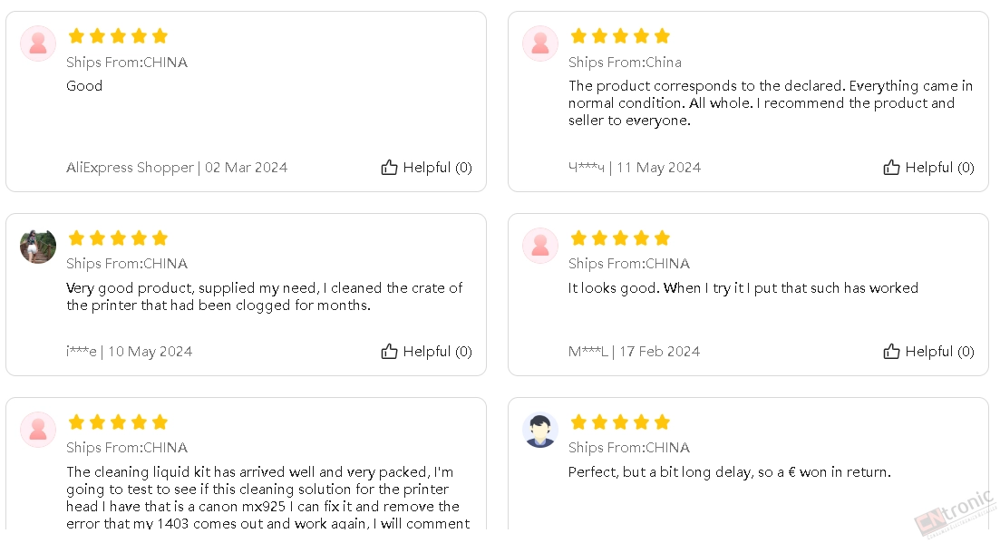The width and height of the screenshot is (1000, 543).
Task: Click Ч***ч's pink profile avatar
Action: [540, 44]
